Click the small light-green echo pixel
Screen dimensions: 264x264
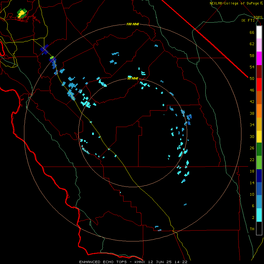point(52,57)
